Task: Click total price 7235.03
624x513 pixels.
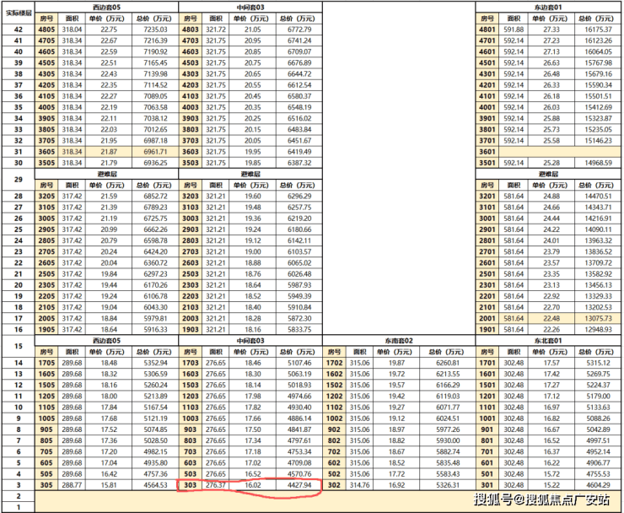Action: (155, 30)
